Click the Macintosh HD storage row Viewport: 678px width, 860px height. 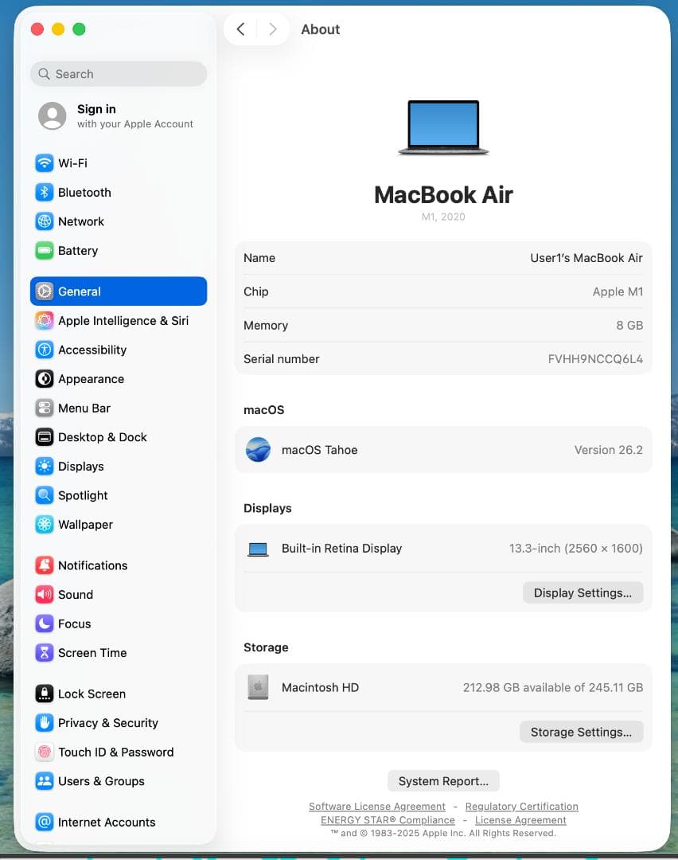pyautogui.click(x=443, y=687)
